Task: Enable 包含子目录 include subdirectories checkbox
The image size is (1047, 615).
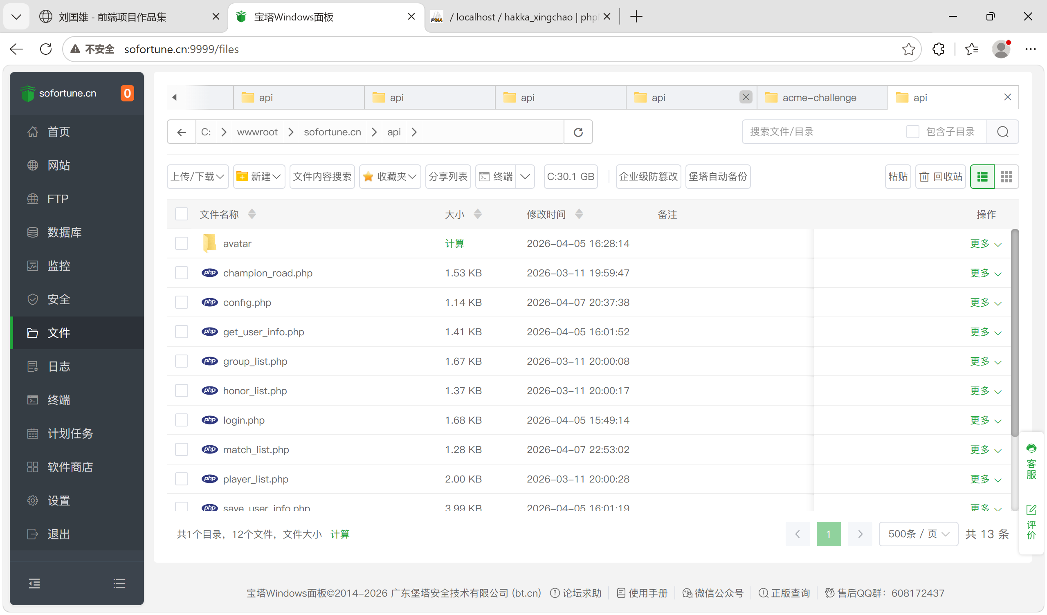Action: click(x=913, y=132)
